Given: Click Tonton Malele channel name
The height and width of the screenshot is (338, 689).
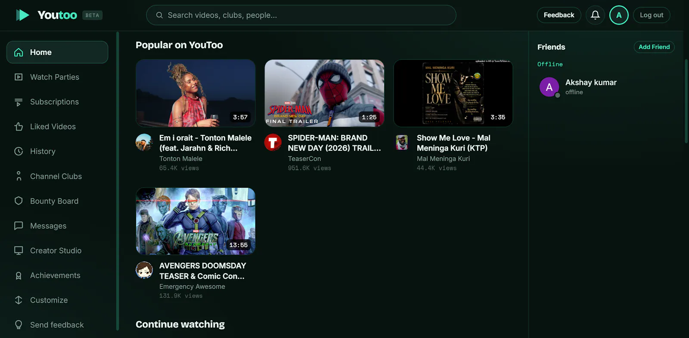Looking at the screenshot, I should click(x=181, y=159).
